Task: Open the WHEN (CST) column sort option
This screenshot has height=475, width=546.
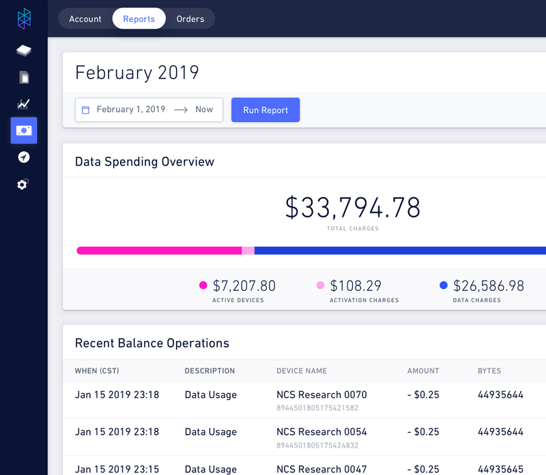Action: (96, 371)
